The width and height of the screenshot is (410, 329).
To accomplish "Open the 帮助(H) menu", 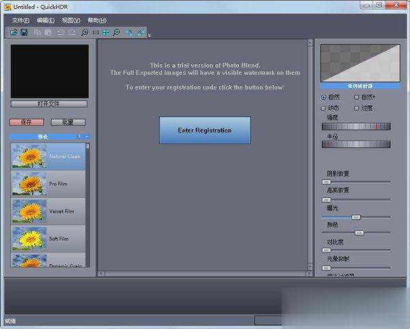I will pyautogui.click(x=97, y=20).
